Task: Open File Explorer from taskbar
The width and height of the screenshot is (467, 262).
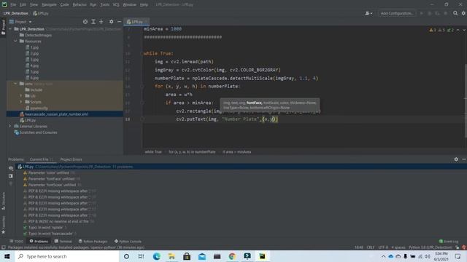Action: coord(172,256)
